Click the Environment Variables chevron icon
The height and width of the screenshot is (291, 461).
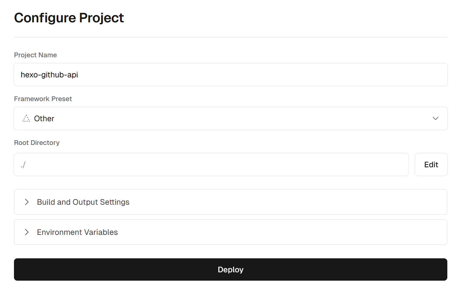pos(27,232)
